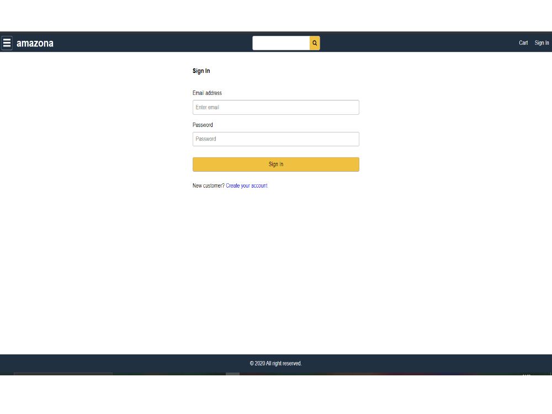Click inside the header search bar
This screenshot has width=552, height=414.
[281, 43]
